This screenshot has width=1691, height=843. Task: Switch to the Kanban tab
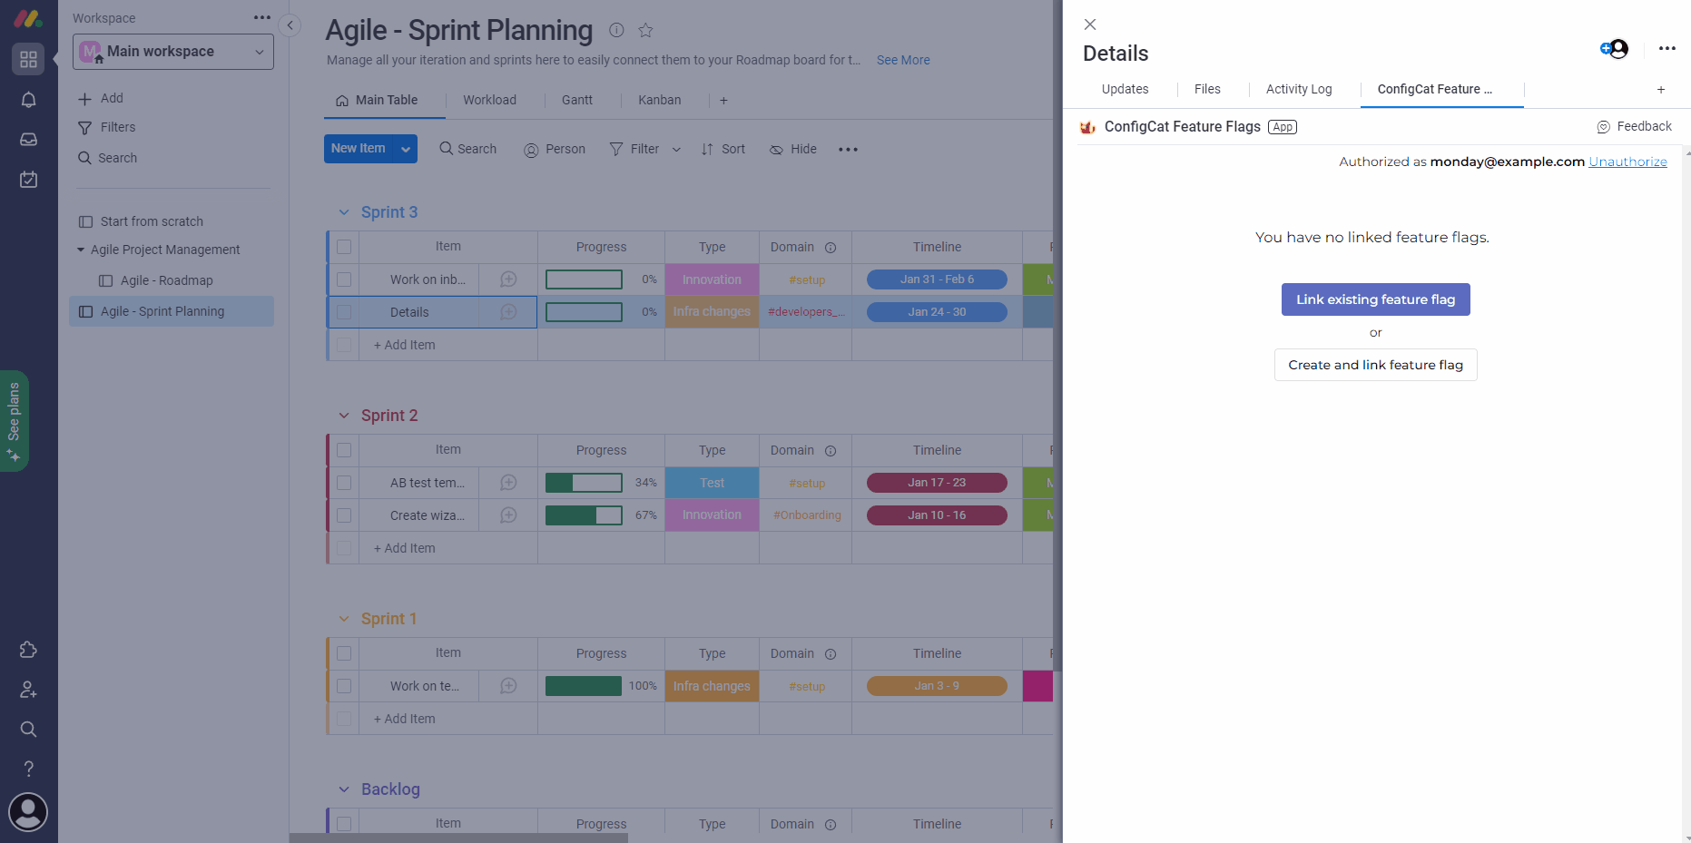pyautogui.click(x=660, y=100)
